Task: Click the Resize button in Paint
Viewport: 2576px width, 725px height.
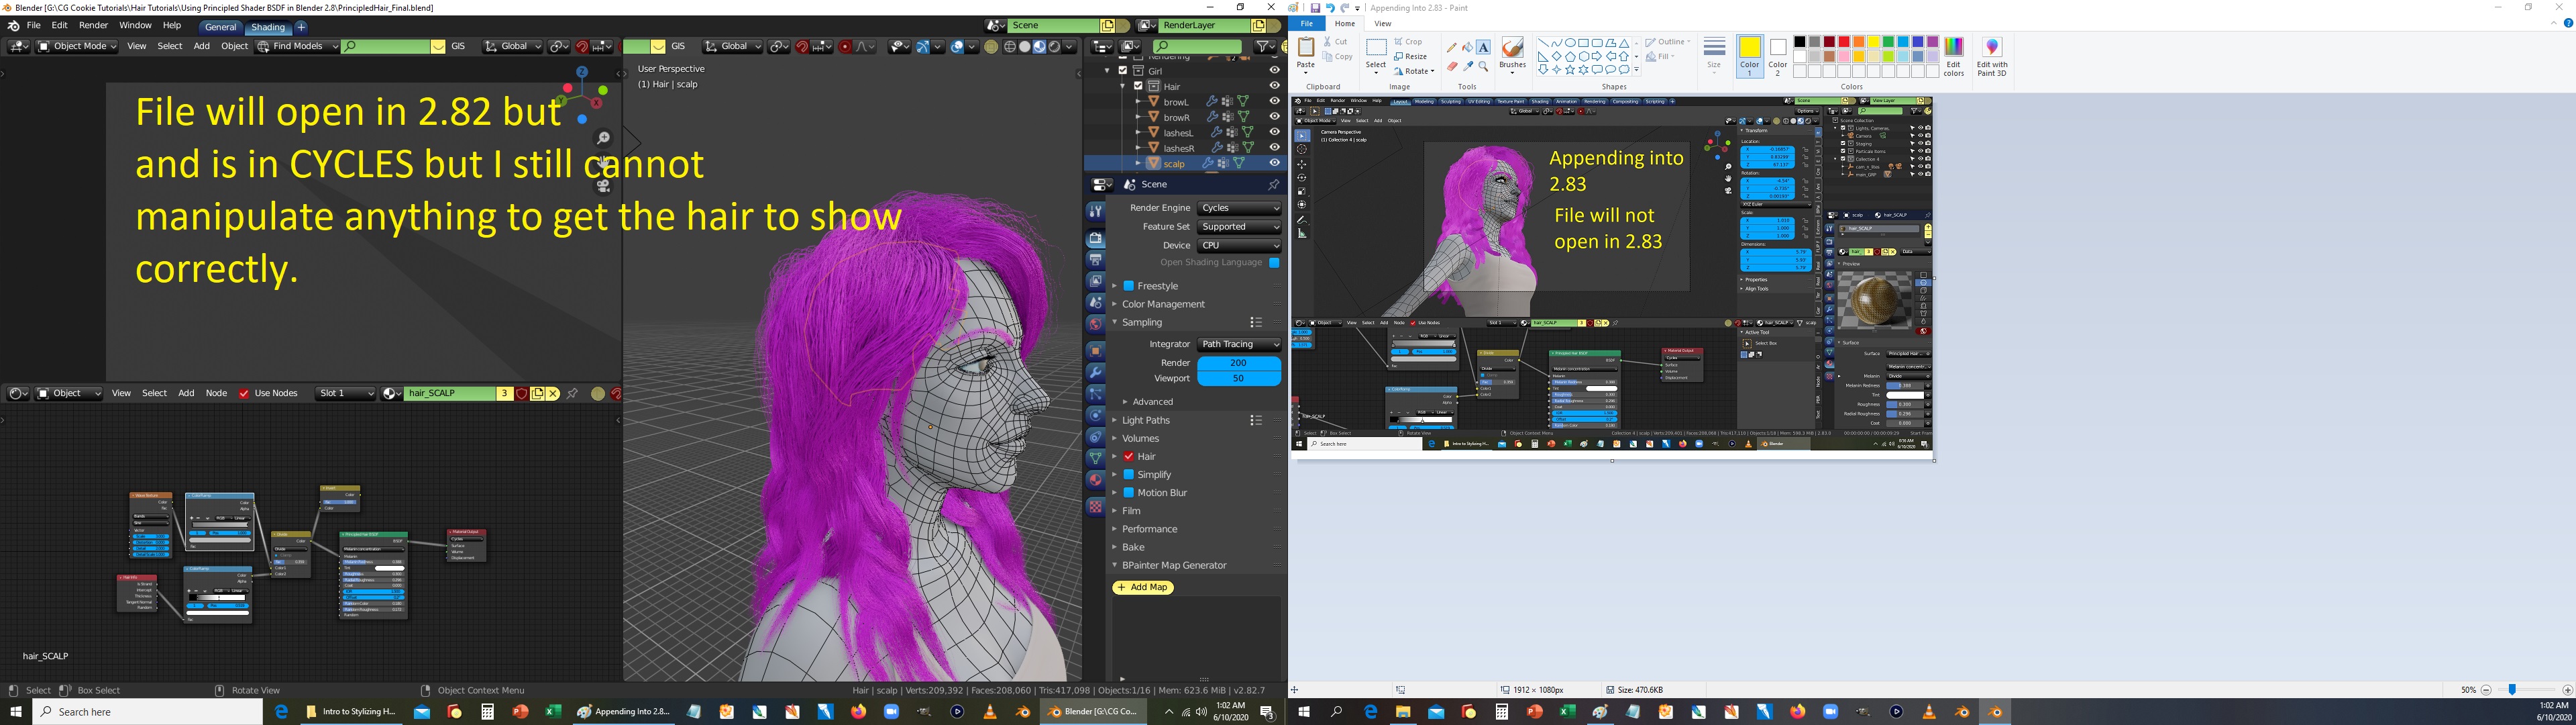Action: 1410,57
